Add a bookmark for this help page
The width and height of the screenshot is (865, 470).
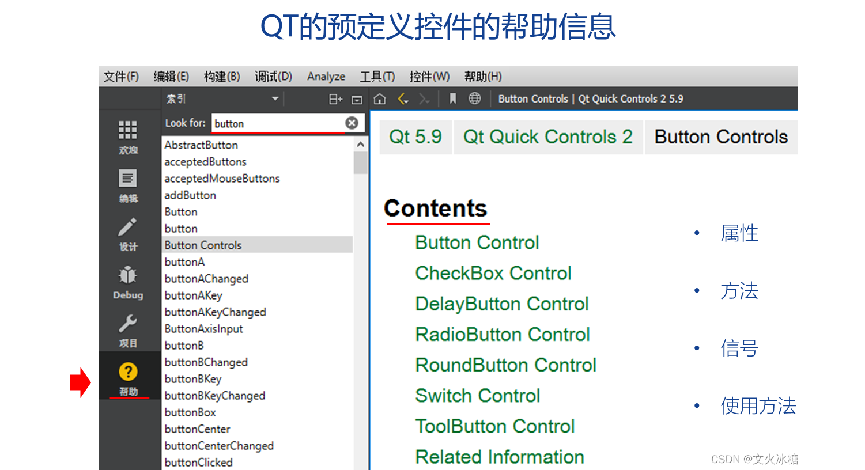click(452, 98)
